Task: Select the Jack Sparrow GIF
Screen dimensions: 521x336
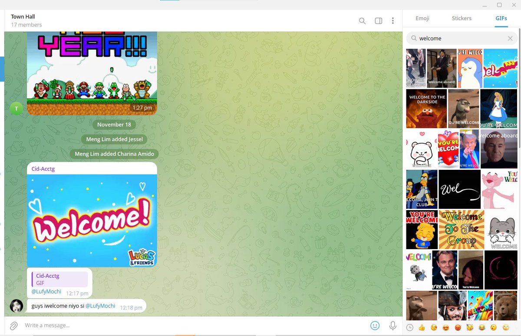Action: (452, 306)
